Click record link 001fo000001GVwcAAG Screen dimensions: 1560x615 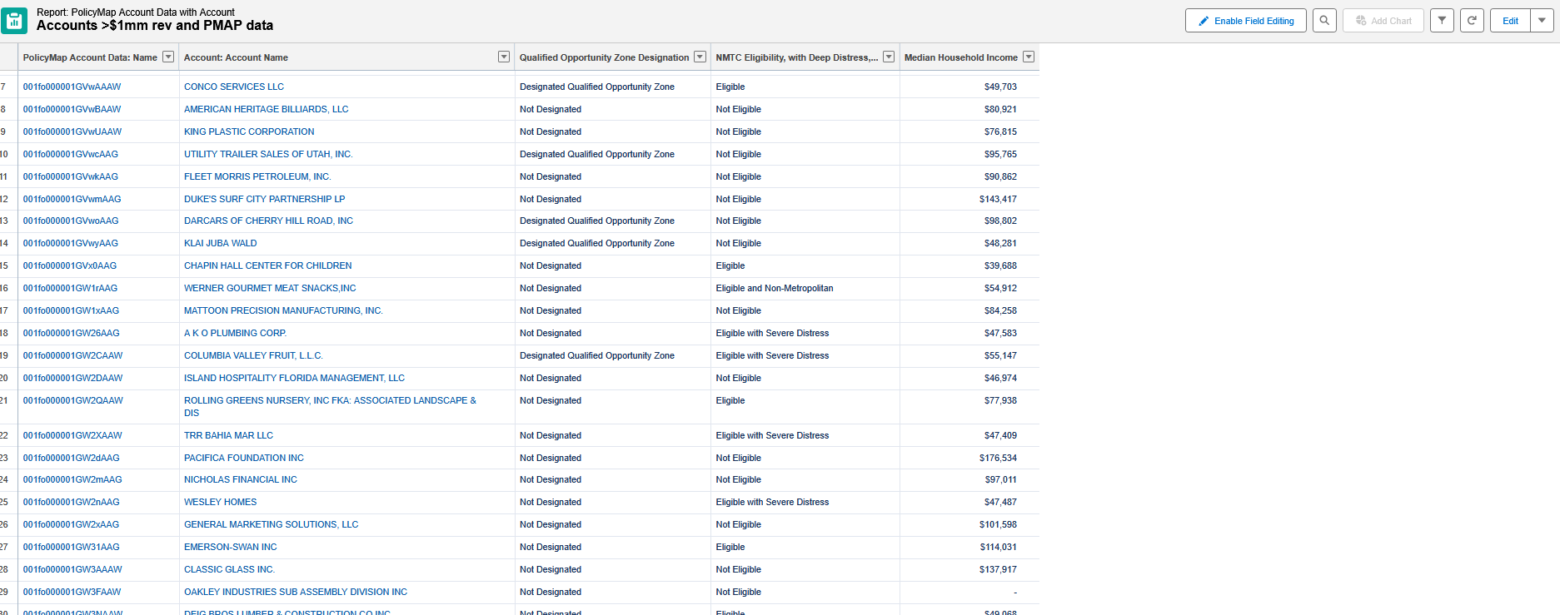click(x=71, y=154)
